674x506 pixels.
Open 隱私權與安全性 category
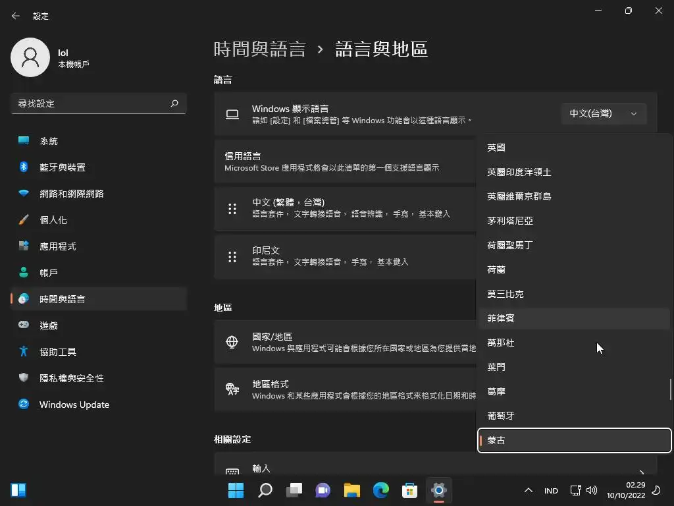pyautogui.click(x=99, y=378)
